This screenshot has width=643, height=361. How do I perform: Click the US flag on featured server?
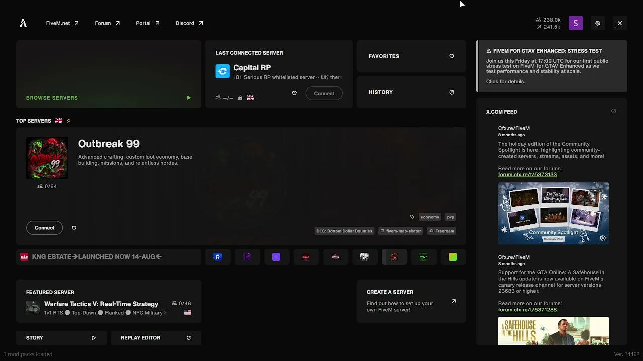[x=188, y=312]
